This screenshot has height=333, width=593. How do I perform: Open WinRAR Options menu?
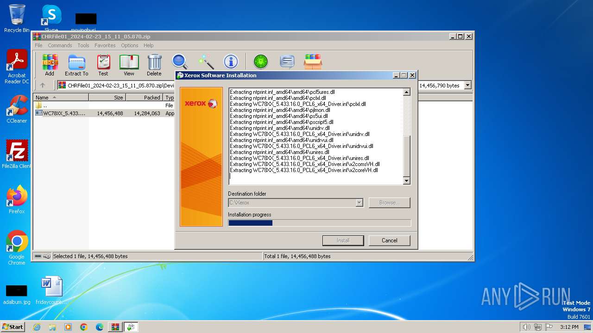(x=130, y=45)
